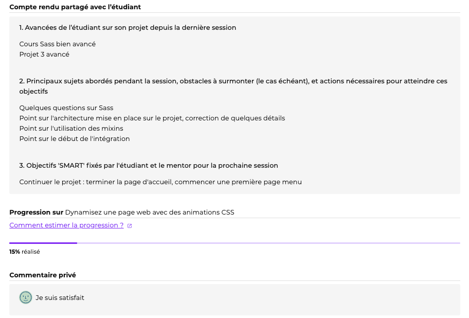
Task: Click the 'Quelques questions sur Sass' line
Action: [66, 108]
